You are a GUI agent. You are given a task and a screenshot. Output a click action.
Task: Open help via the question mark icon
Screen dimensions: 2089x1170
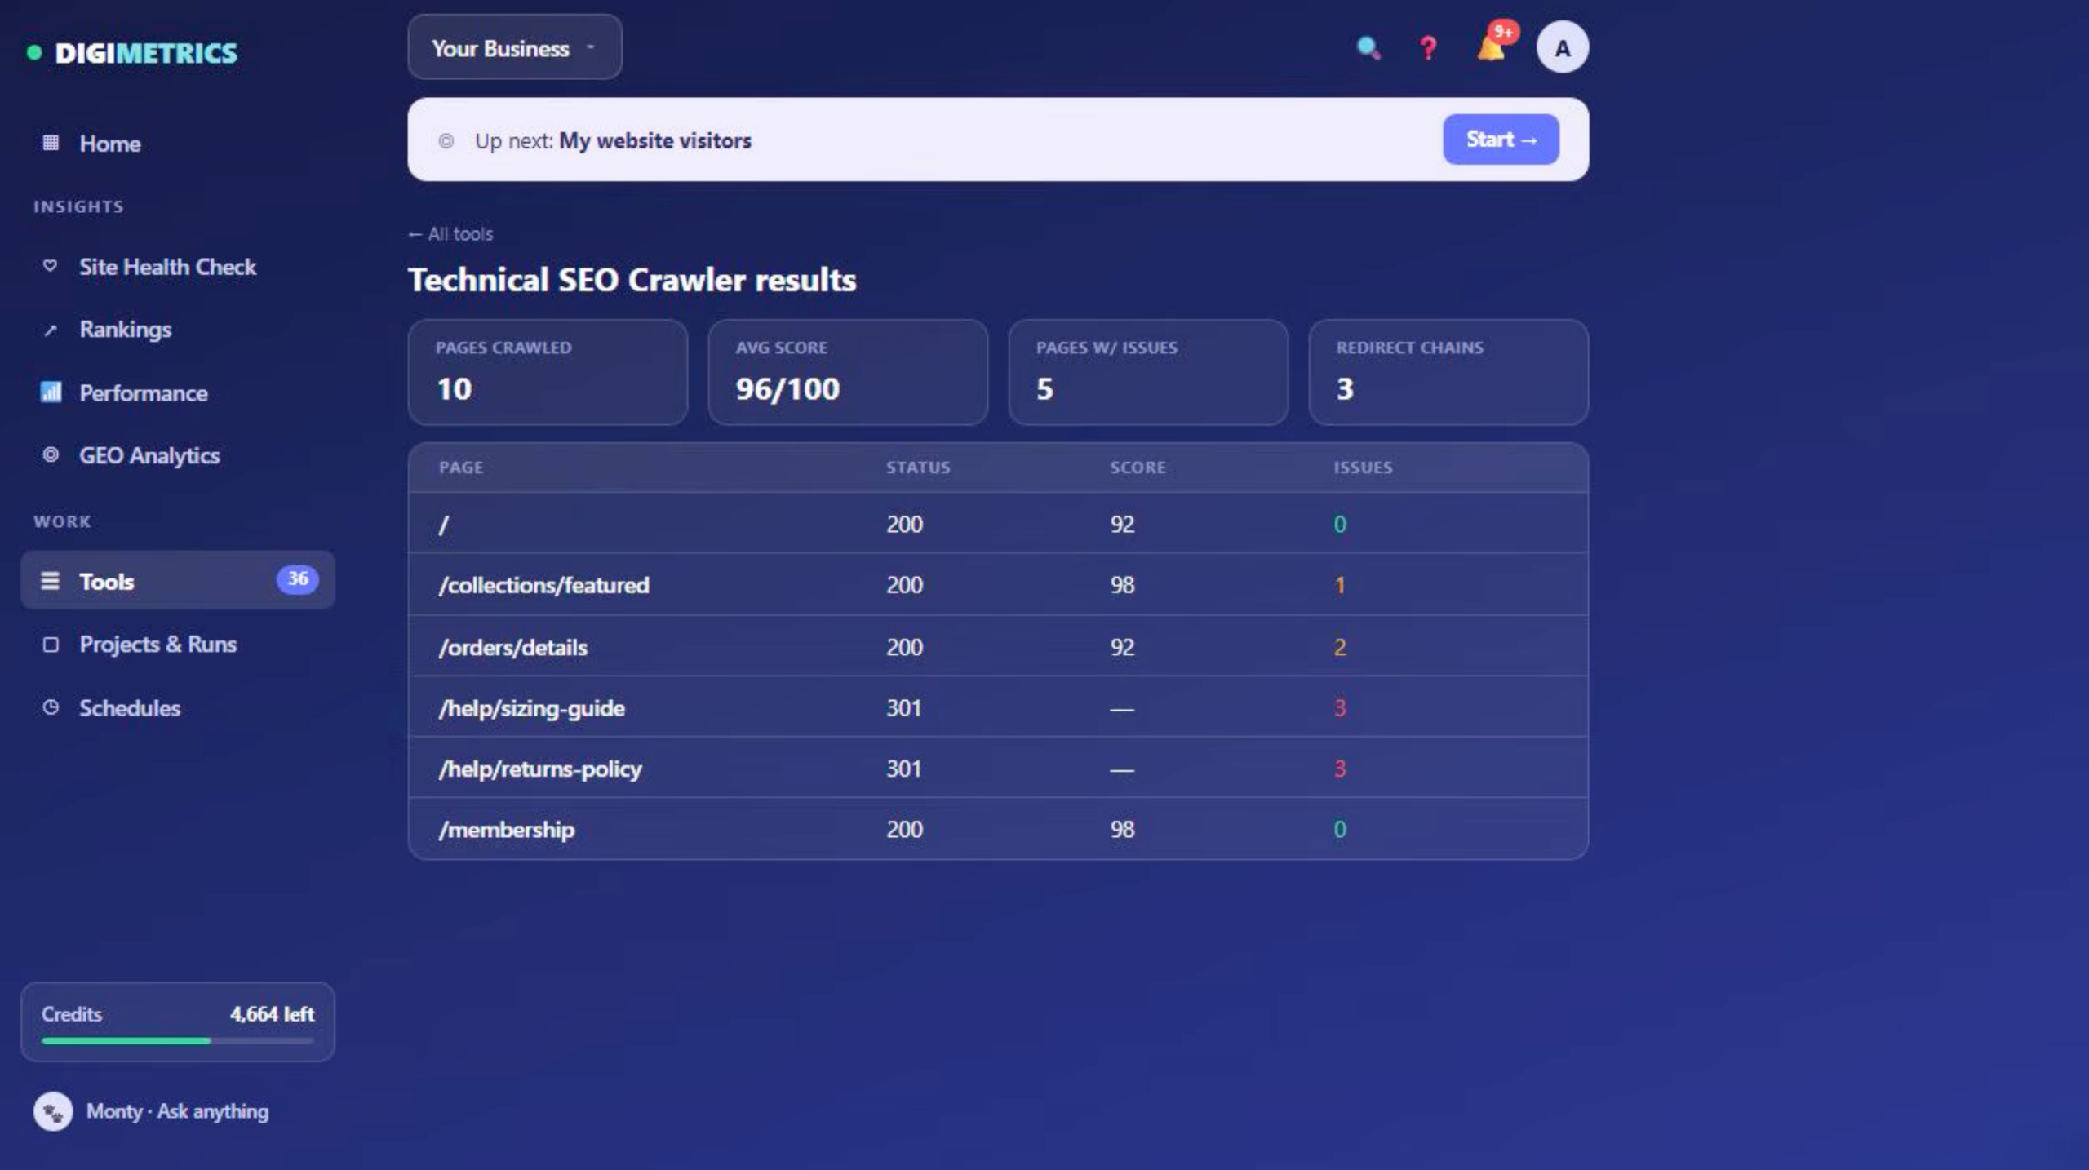pyautogui.click(x=1428, y=48)
